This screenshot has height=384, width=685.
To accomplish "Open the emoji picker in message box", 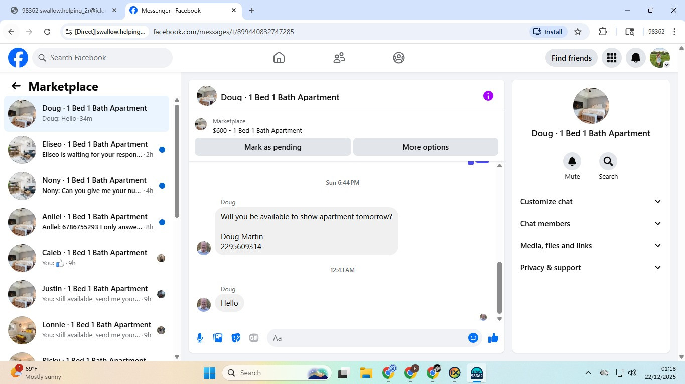I will [x=473, y=338].
